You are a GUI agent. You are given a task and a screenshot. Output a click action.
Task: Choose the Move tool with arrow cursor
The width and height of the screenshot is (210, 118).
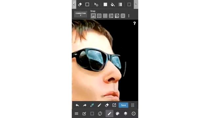click(96, 5)
